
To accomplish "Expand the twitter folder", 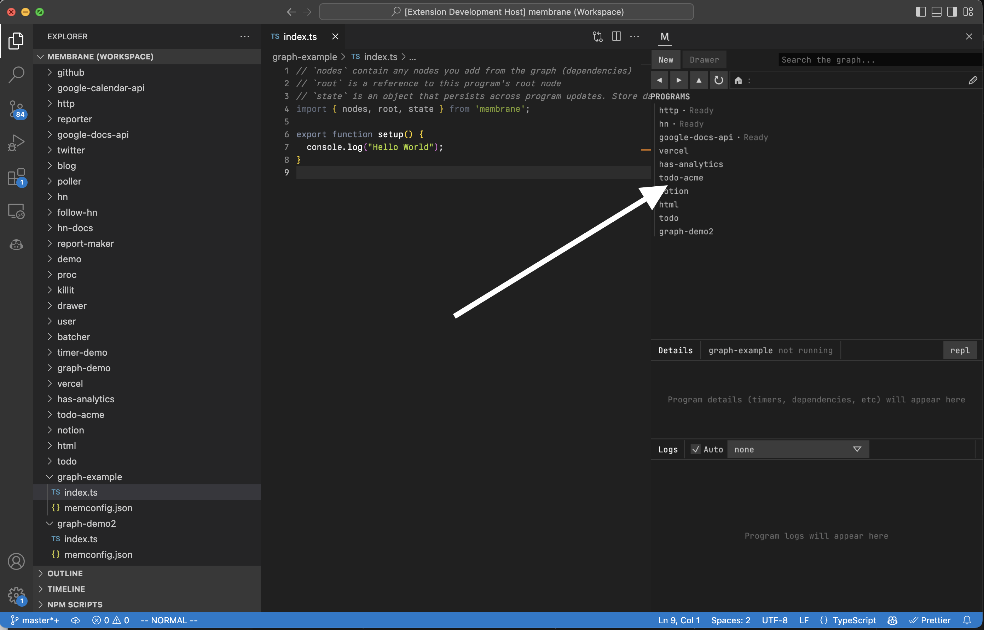I will point(147,150).
